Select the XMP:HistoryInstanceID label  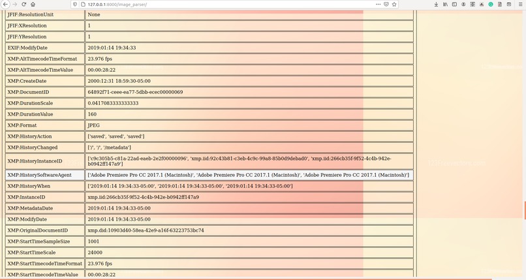pyautogui.click(x=35, y=161)
